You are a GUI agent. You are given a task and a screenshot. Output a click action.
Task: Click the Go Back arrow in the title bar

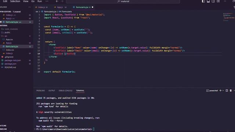[x=57, y=1]
